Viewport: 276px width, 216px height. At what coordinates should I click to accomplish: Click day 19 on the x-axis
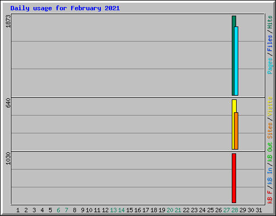tap(162, 210)
